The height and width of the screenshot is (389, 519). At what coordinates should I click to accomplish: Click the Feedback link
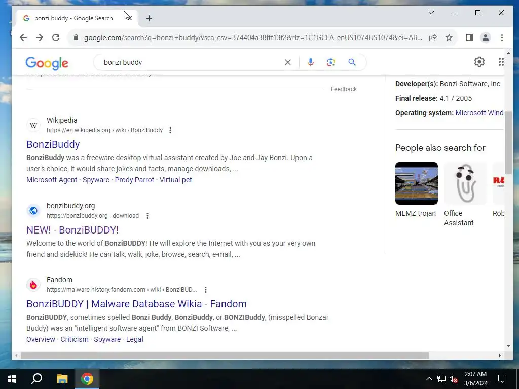coord(344,89)
